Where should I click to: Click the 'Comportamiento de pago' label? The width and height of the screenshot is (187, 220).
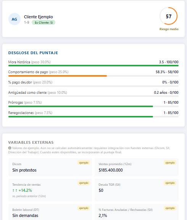(28, 72)
